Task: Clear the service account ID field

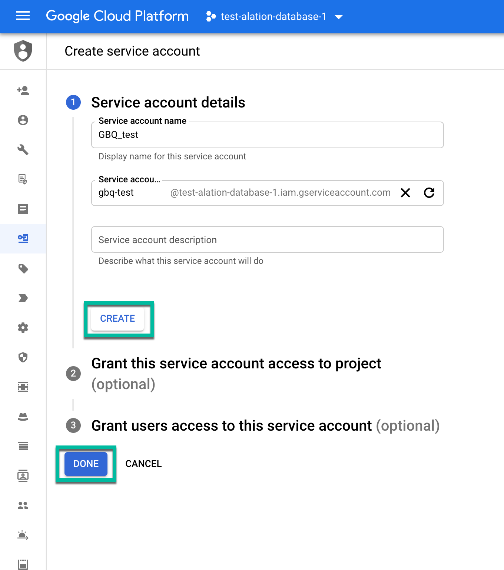Action: point(405,193)
